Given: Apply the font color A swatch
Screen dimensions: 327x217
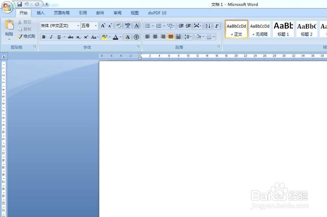Looking at the screenshot, I should tap(115, 37).
